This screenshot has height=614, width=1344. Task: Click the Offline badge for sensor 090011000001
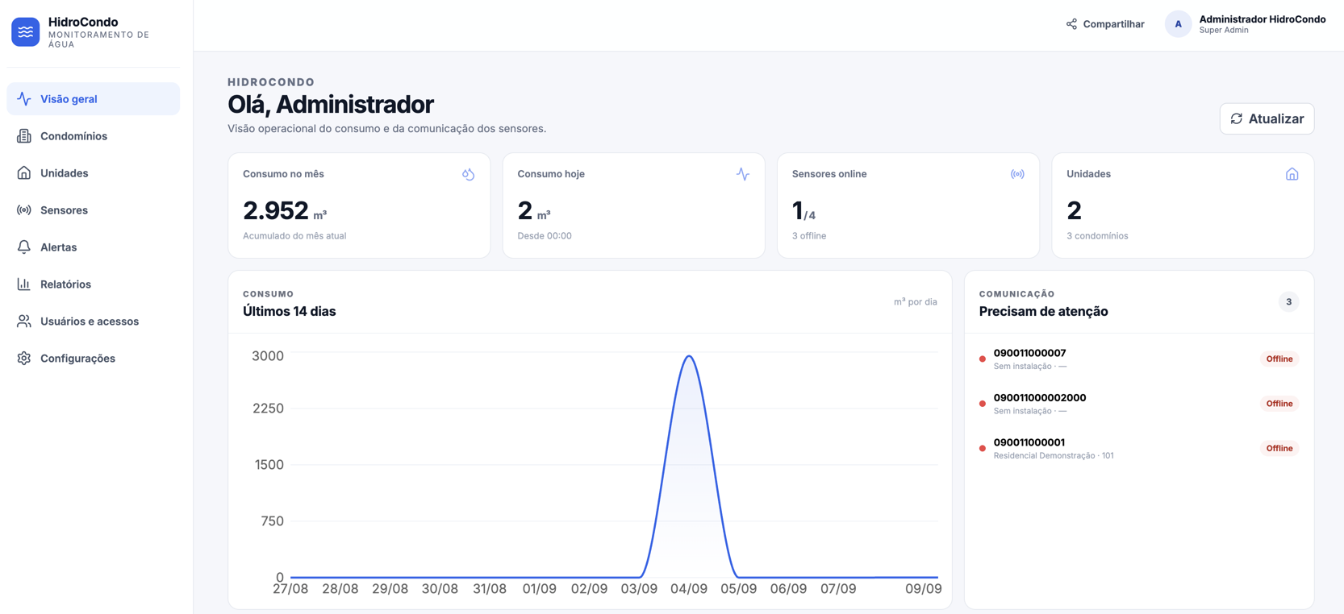coord(1279,449)
